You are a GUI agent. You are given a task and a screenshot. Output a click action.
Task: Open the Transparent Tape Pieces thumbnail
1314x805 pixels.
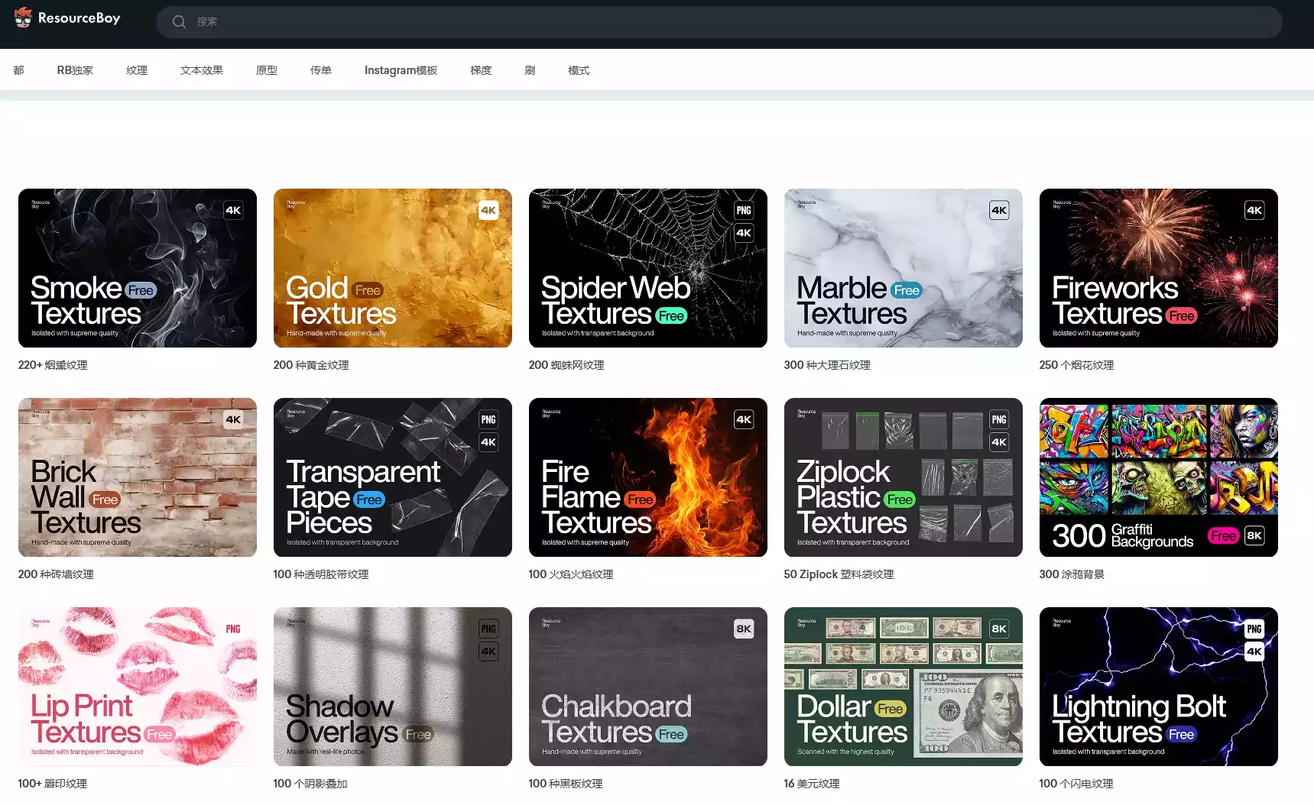point(393,477)
